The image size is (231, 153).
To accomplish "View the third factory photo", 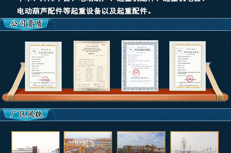I will 141,142.
